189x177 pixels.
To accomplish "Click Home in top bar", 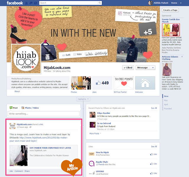I will (x=174, y=3).
